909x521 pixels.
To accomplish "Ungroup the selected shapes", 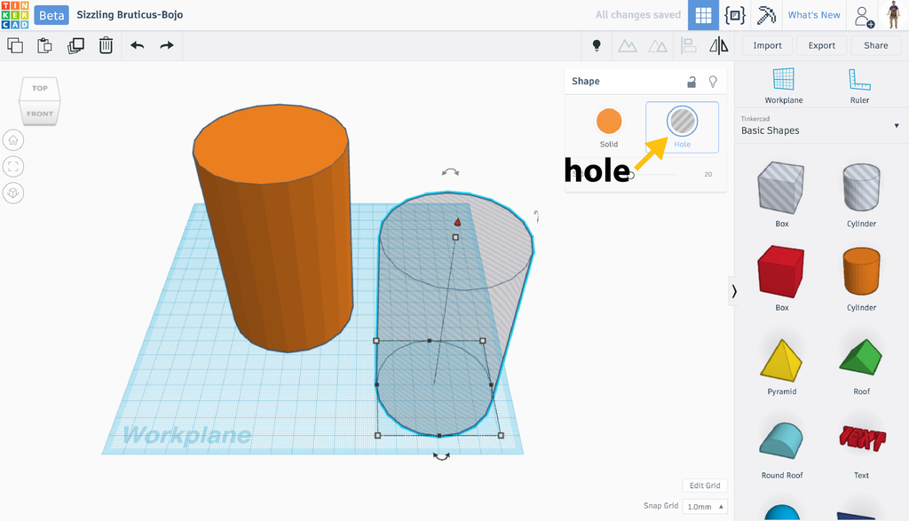I will point(658,45).
